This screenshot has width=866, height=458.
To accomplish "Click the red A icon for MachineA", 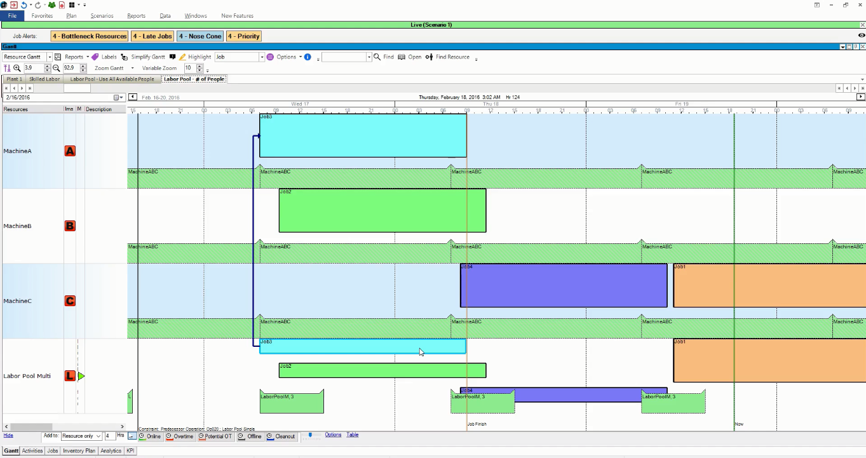I will [x=70, y=151].
